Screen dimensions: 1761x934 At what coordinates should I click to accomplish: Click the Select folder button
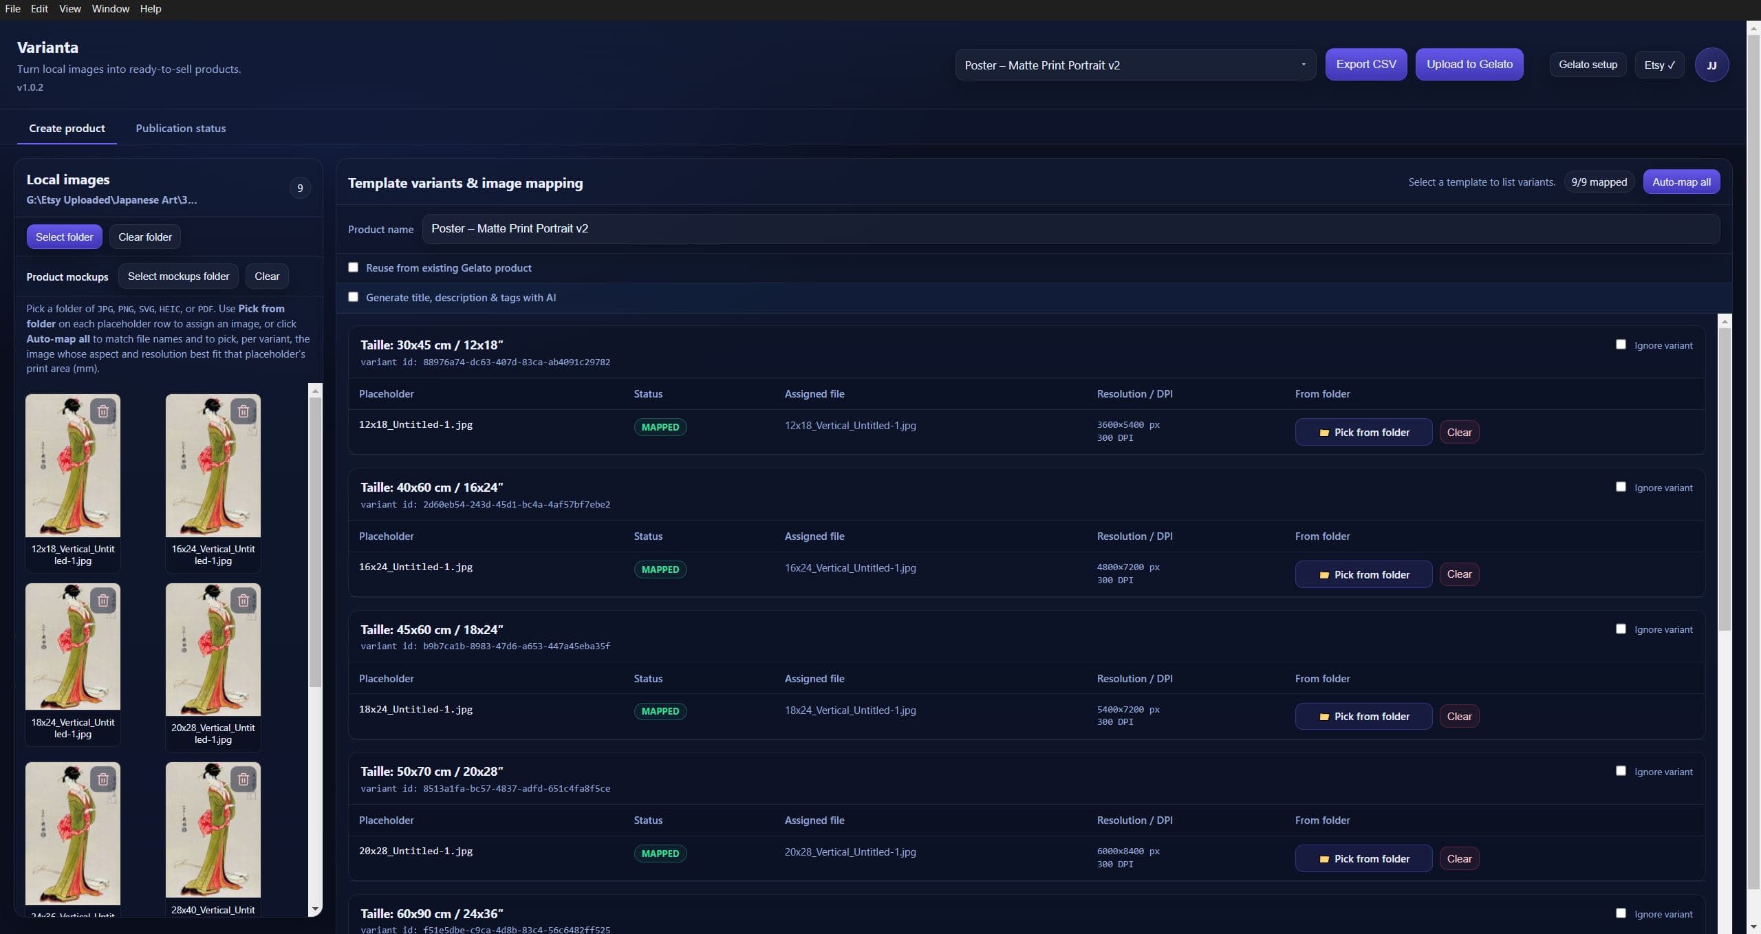coord(64,237)
